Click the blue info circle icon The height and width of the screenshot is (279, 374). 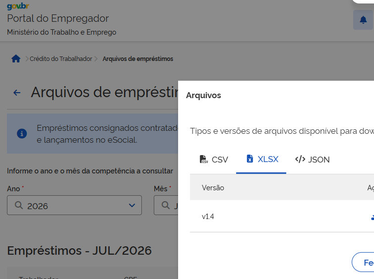[22, 133]
